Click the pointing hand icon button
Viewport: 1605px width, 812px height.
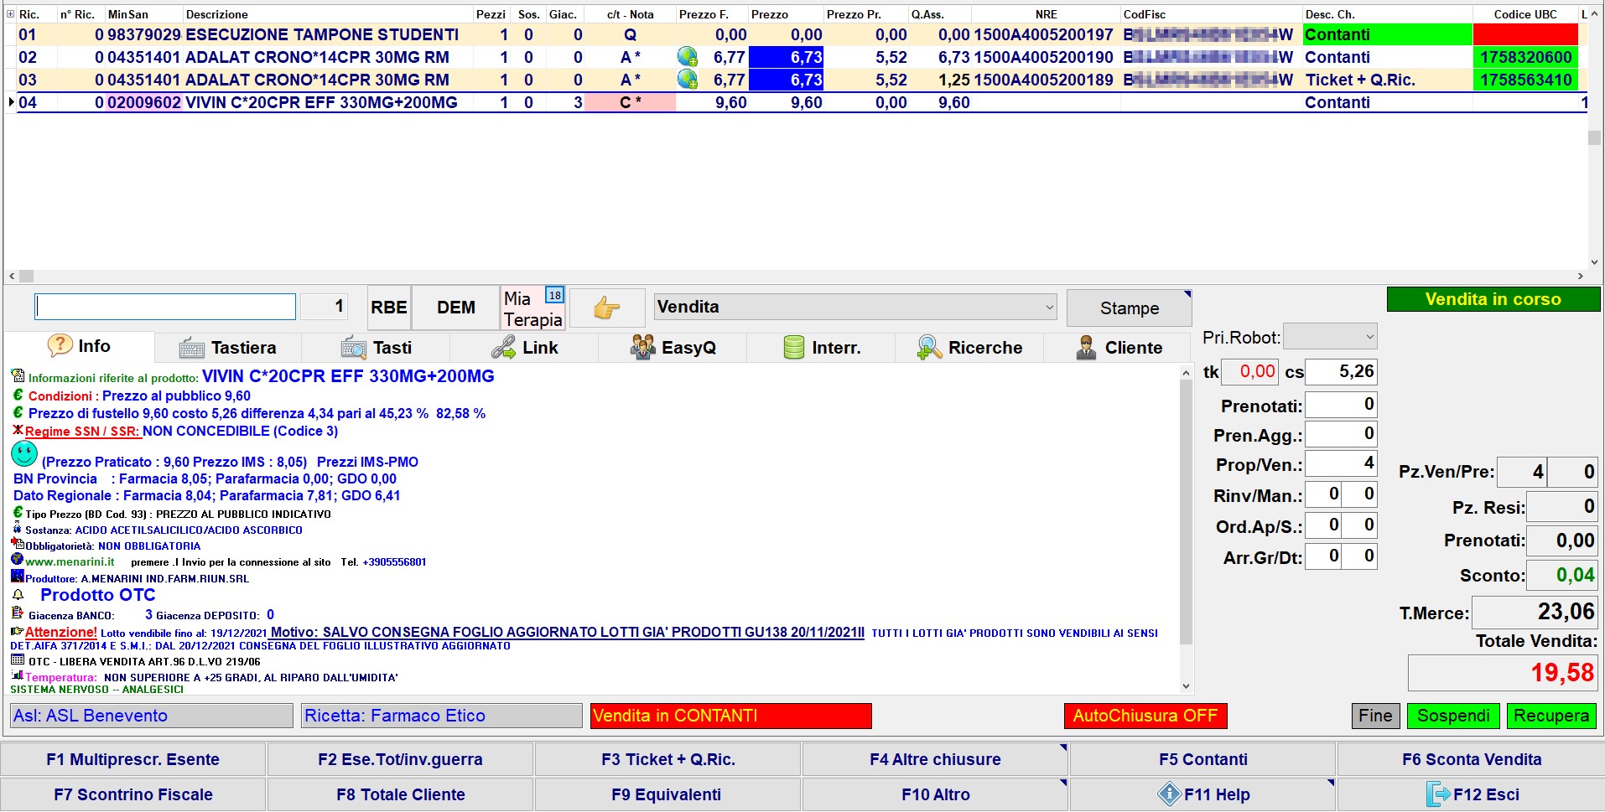click(x=607, y=308)
